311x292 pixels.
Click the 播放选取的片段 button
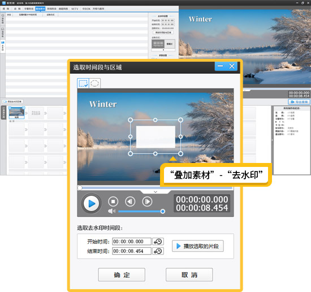(198, 246)
